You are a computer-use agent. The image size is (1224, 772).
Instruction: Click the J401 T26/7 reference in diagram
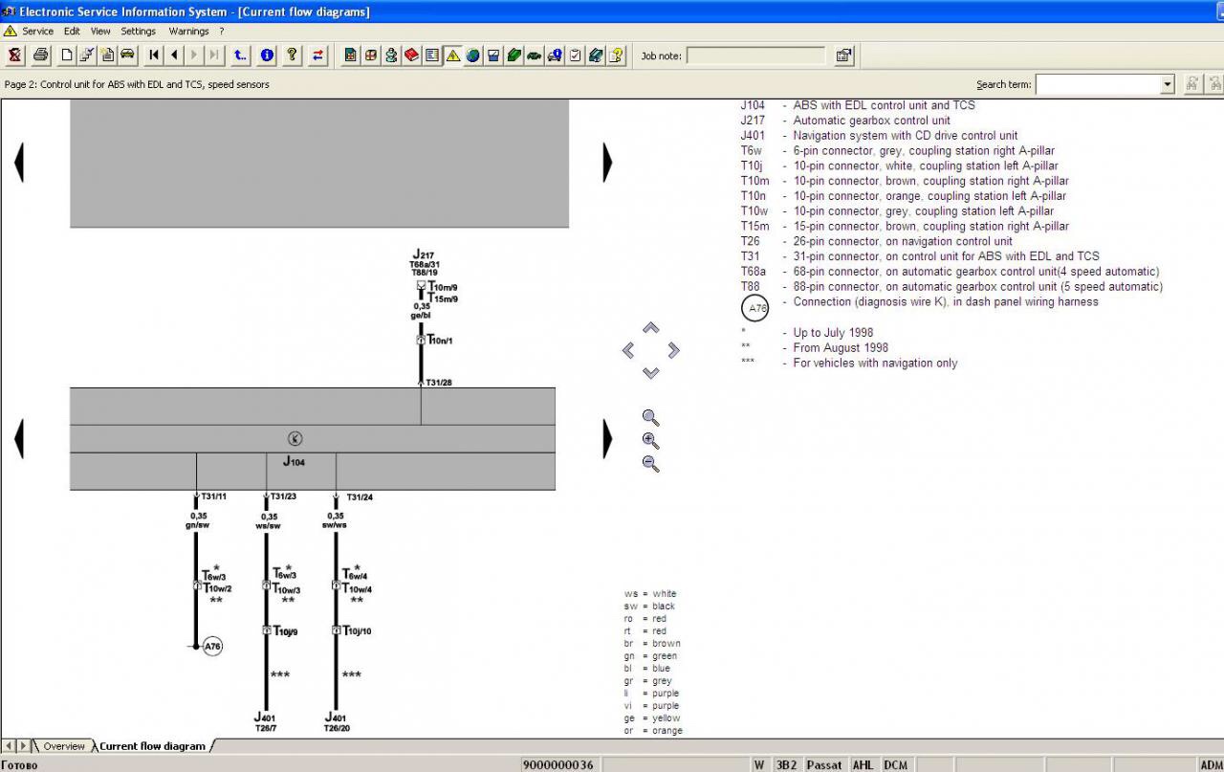[265, 722]
